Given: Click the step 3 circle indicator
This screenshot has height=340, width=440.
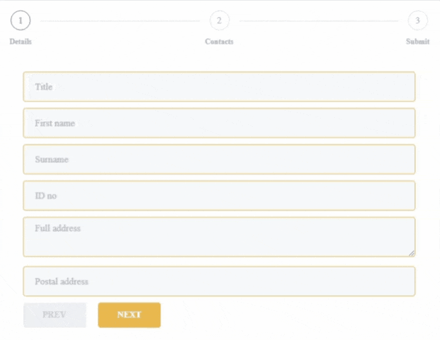Looking at the screenshot, I should pyautogui.click(x=417, y=21).
